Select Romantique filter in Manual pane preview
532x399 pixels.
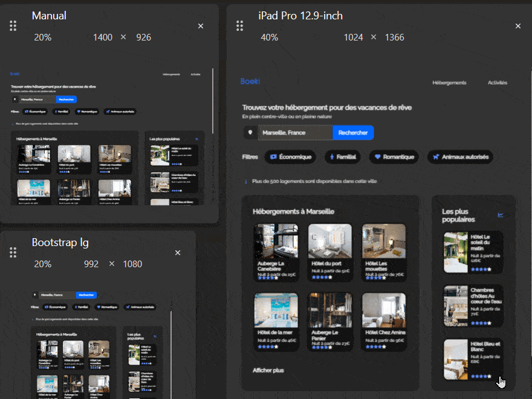(87, 112)
